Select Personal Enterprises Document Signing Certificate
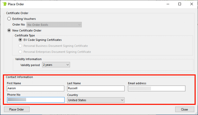The image size is (198, 115). click(x=20, y=52)
